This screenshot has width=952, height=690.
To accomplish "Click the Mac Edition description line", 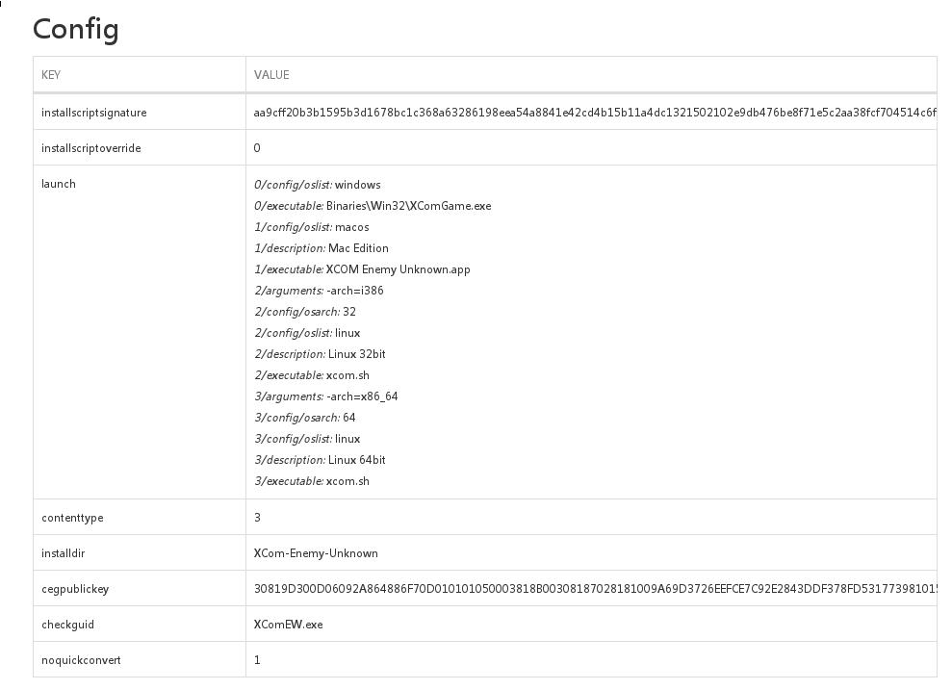I will click(x=322, y=248).
